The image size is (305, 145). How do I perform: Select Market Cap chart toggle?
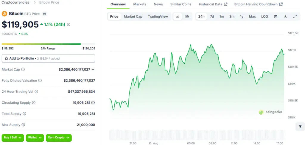[133, 16]
